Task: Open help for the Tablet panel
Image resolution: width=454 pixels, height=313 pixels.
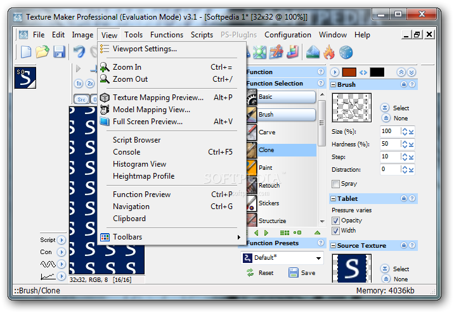Action: [412, 198]
